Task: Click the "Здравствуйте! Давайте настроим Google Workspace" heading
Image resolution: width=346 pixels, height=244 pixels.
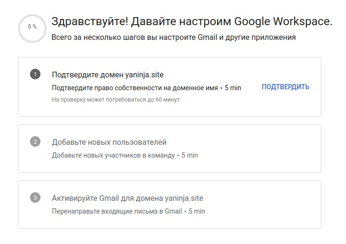Action: pos(192,21)
